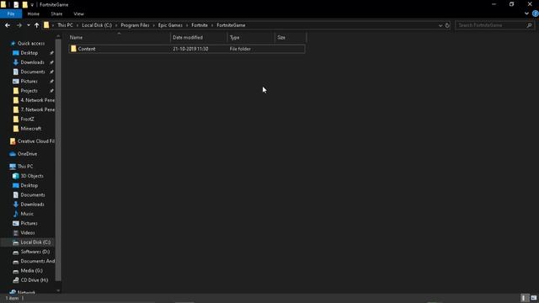
Task: Open the Projects folder in sidebar
Action: (x=29, y=91)
